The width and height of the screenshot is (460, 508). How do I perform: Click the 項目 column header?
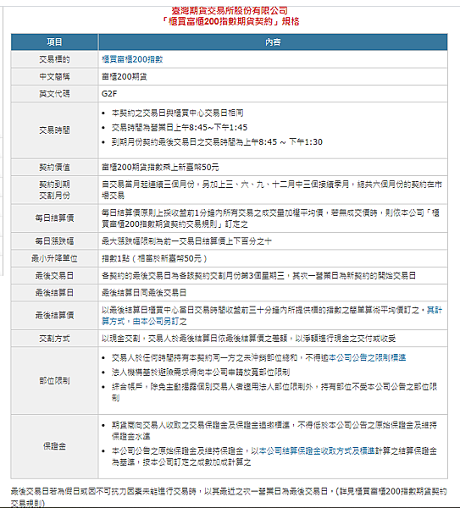(x=54, y=42)
